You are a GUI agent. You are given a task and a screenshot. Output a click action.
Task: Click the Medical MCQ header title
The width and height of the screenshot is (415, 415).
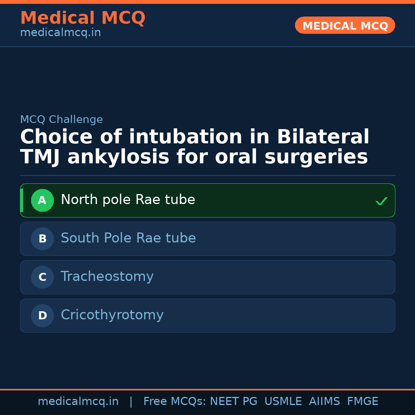tap(83, 18)
